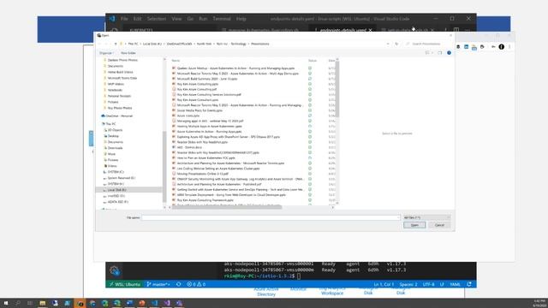Open the Selection menu in VS Code

coord(156,19)
